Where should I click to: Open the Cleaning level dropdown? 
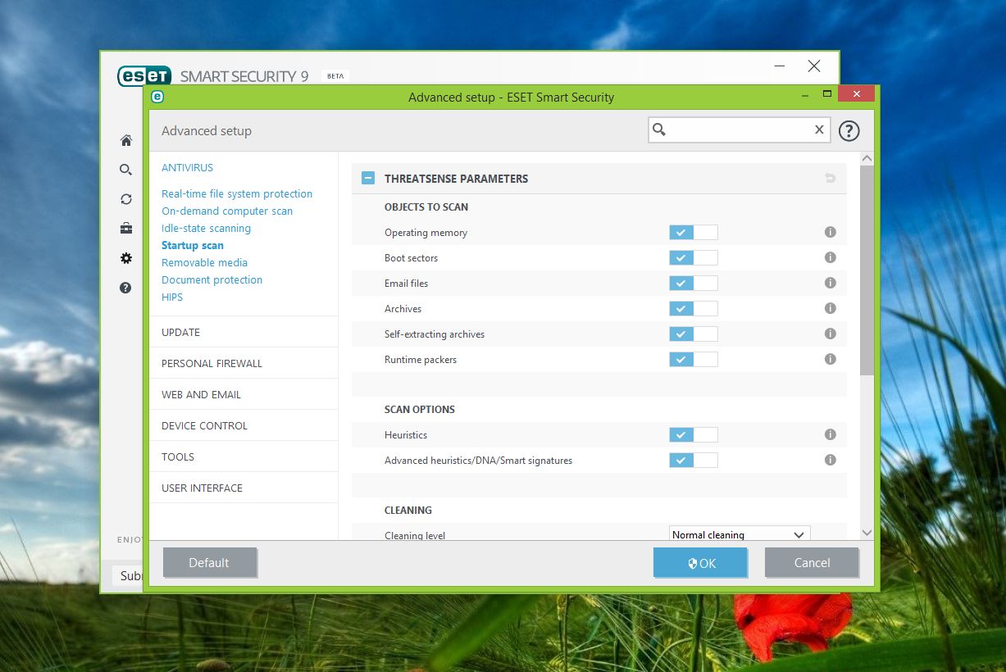(x=740, y=534)
